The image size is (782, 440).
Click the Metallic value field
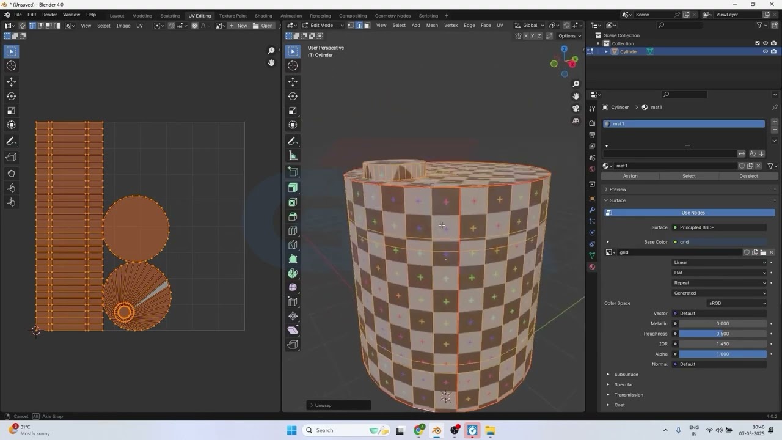(x=723, y=323)
